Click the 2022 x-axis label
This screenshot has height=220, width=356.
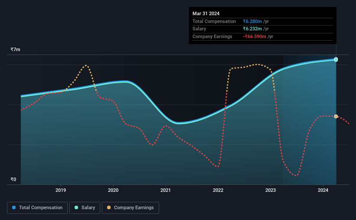pyautogui.click(x=218, y=190)
